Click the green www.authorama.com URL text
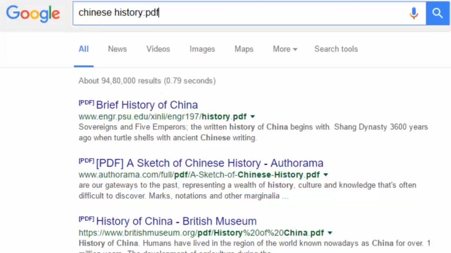Image resolution: width=451 pixels, height=253 pixels. 199,175
